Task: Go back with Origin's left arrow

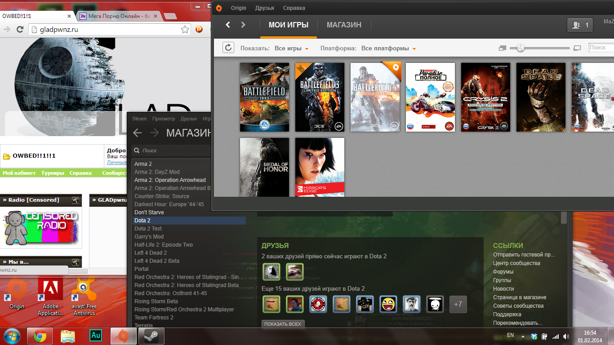Action: coord(228,25)
